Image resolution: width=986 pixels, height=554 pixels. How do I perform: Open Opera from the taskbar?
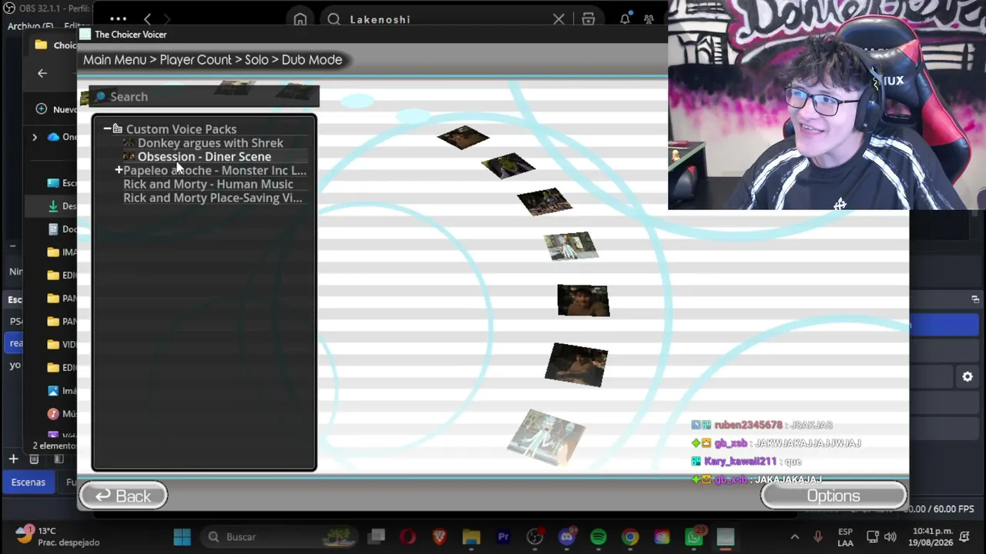pyautogui.click(x=407, y=537)
